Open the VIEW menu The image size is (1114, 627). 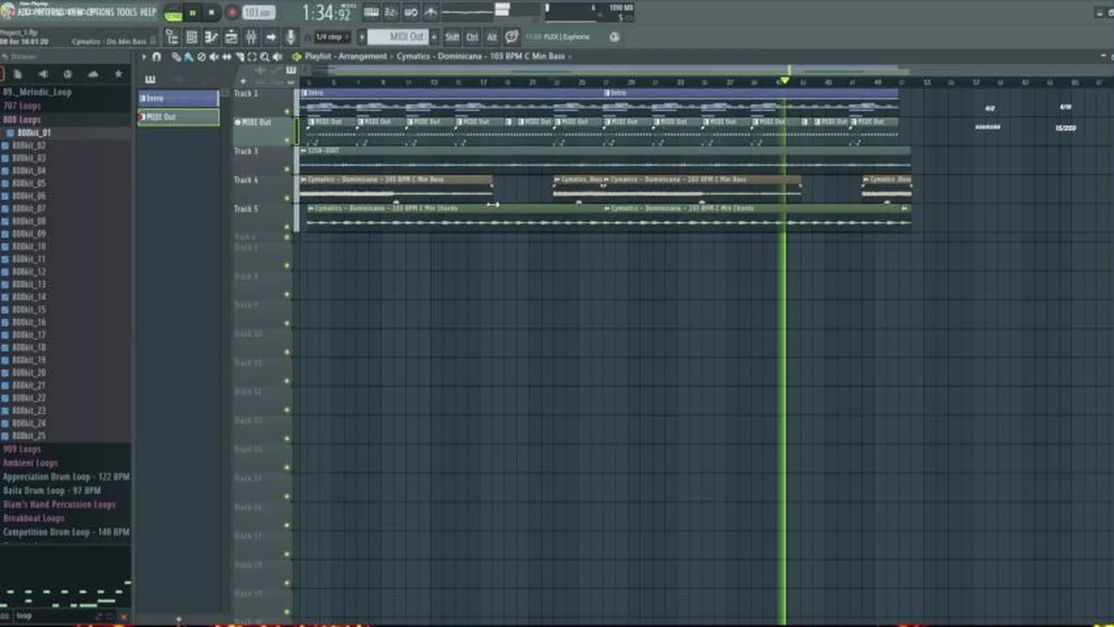tap(74, 12)
